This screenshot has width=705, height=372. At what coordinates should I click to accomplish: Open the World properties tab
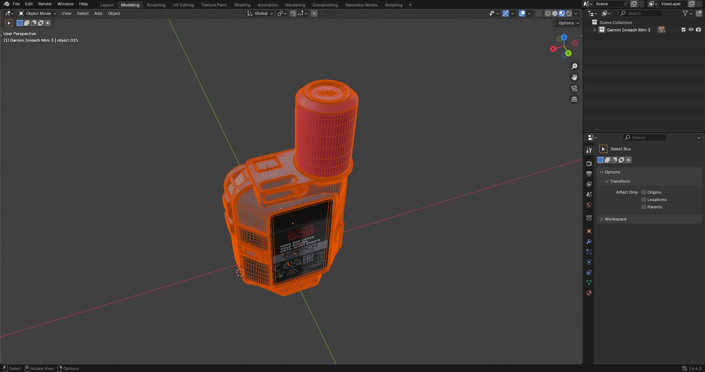pyautogui.click(x=589, y=205)
